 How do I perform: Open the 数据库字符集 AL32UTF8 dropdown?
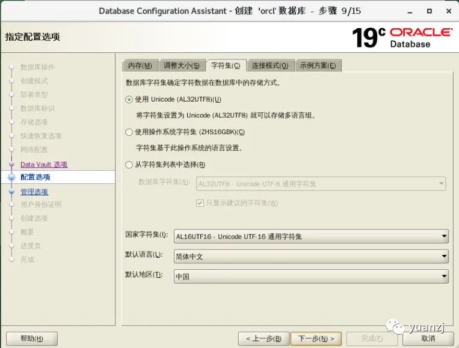(321, 184)
